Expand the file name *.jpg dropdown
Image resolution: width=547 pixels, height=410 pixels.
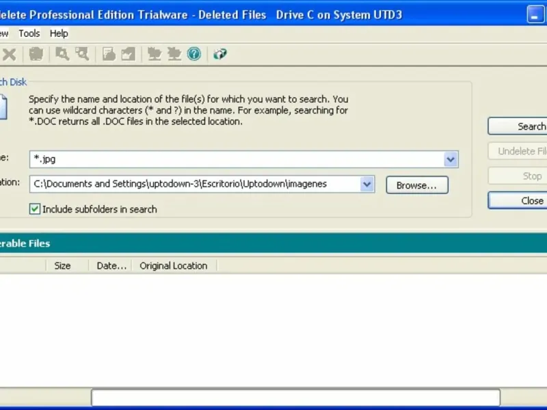(x=451, y=159)
